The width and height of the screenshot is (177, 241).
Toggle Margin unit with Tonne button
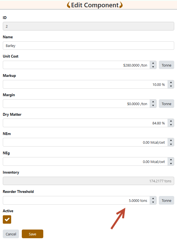pos(166,104)
